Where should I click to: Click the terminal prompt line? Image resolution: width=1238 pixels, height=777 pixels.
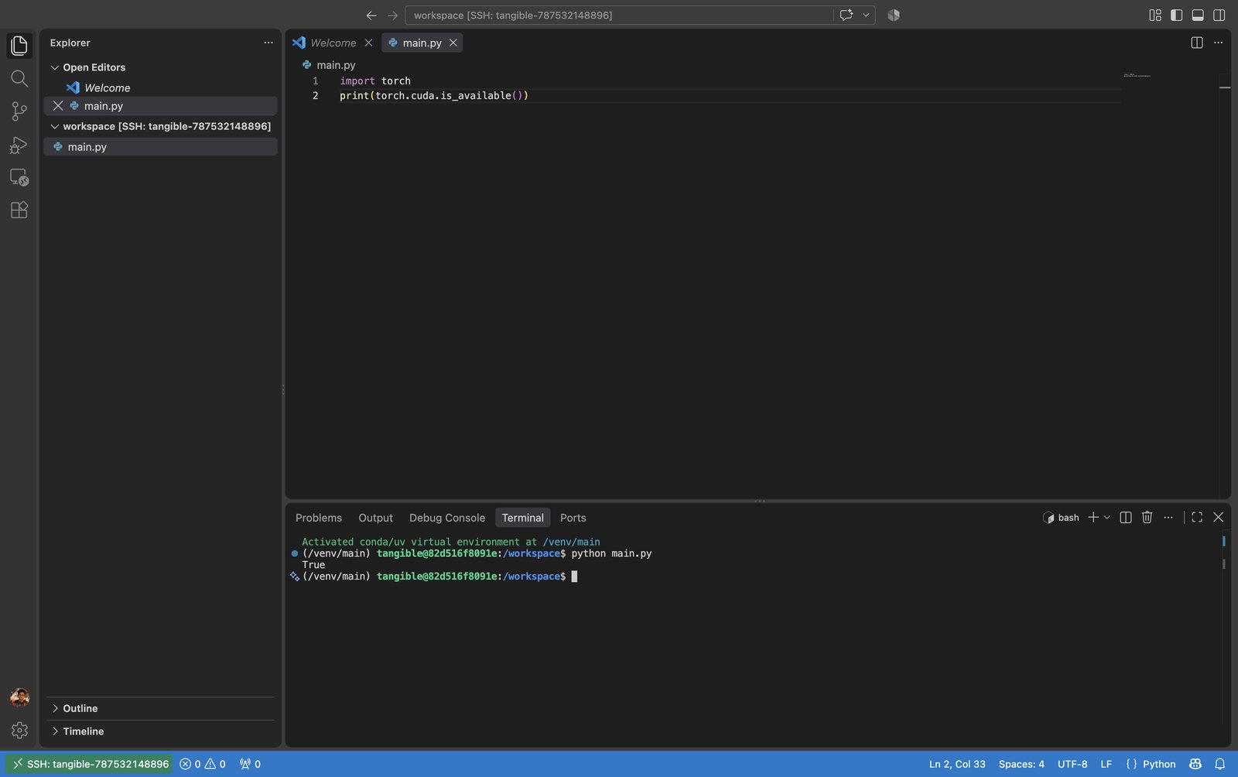439,577
